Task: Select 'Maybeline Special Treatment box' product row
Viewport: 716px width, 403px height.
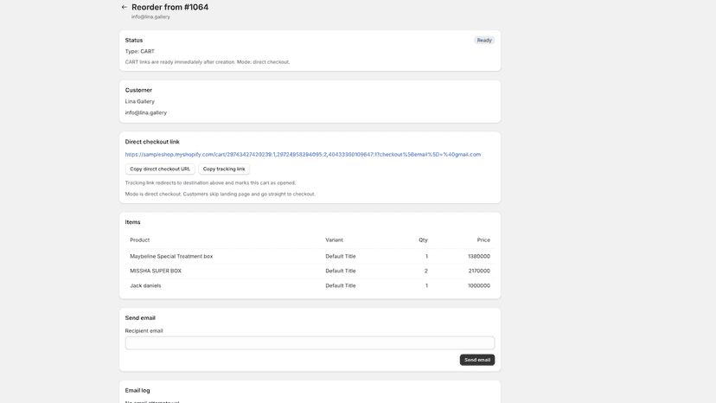Action: 310,256
